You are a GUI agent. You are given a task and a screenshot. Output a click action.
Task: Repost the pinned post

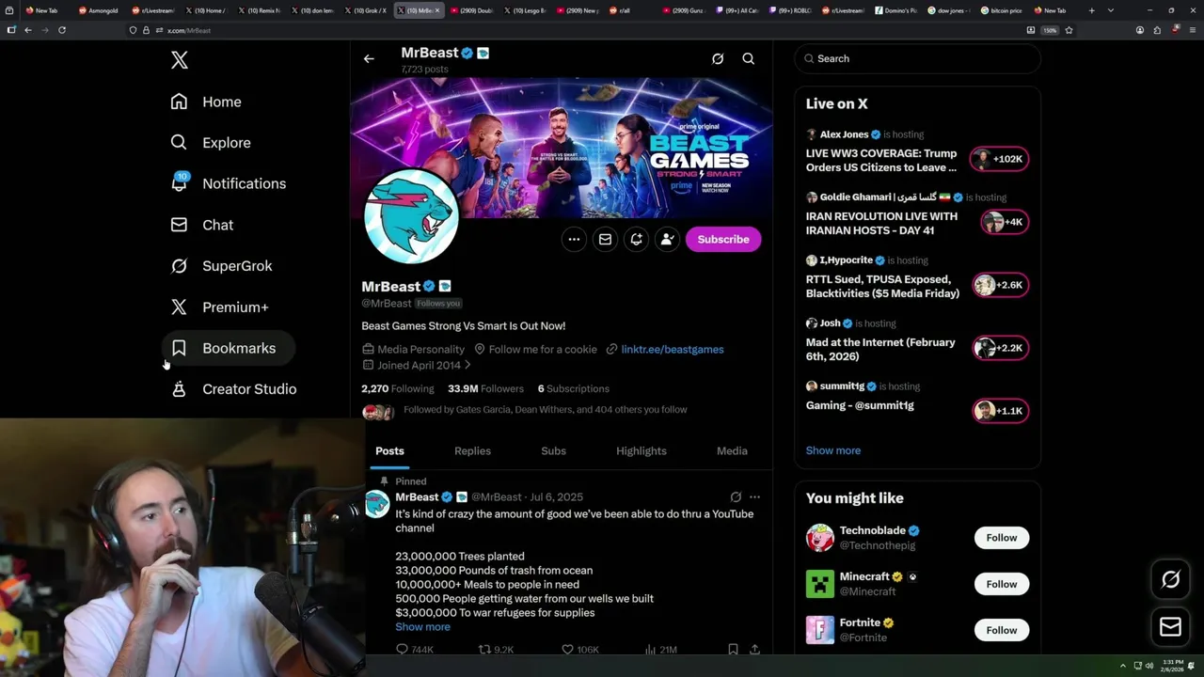(x=496, y=650)
